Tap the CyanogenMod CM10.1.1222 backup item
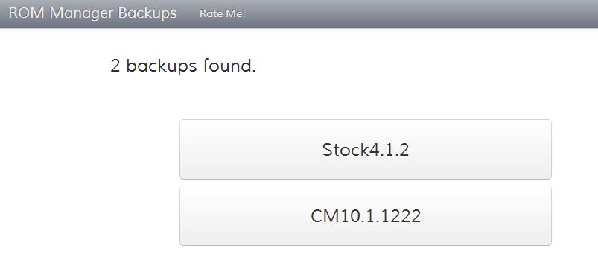This screenshot has height=278, width=598. (x=366, y=215)
